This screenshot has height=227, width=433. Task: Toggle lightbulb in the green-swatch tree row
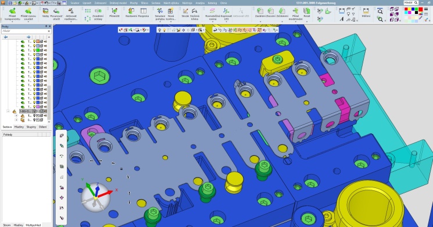tap(34, 50)
